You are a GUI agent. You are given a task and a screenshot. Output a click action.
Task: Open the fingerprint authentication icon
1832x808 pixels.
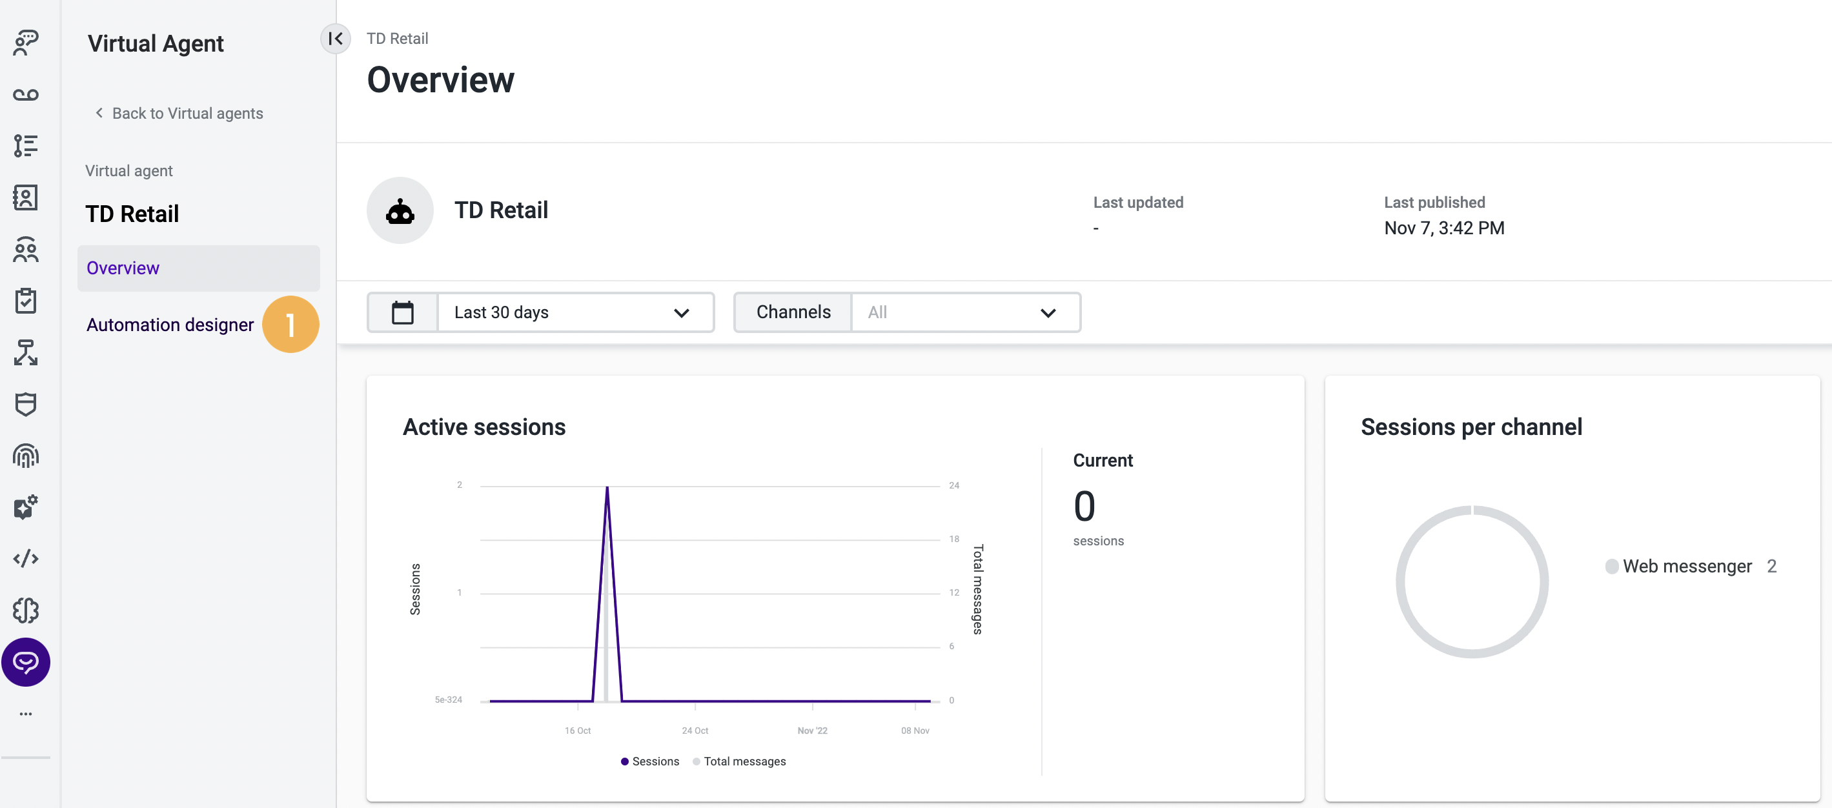click(x=26, y=456)
